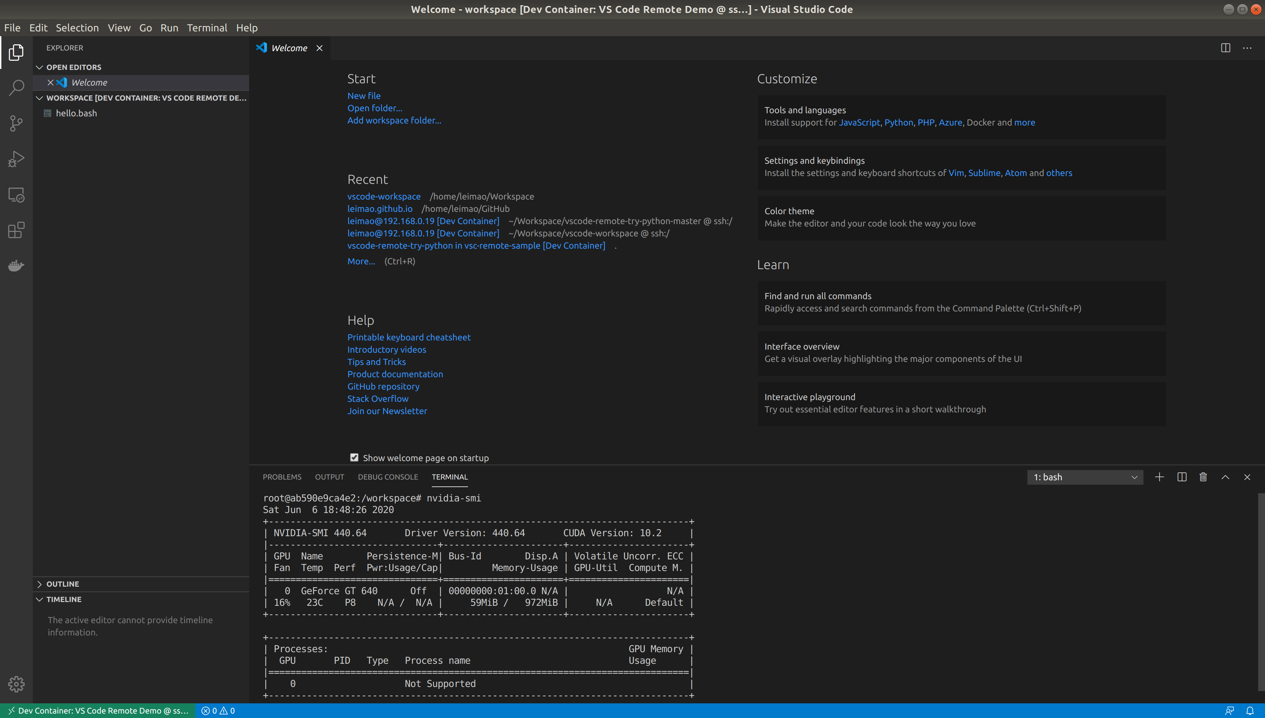Open the Docker view icon
Image resolution: width=1265 pixels, height=718 pixels.
pos(16,266)
